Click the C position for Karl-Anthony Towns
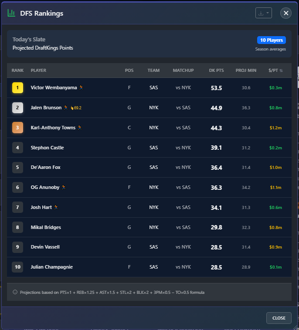 (129, 128)
